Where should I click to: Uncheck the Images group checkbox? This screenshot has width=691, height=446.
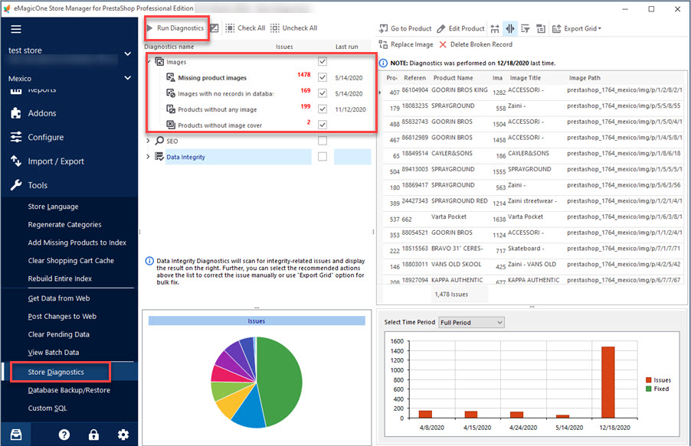(x=323, y=62)
